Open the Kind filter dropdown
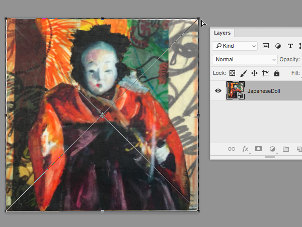The height and width of the screenshot is (227, 302). 235,46
